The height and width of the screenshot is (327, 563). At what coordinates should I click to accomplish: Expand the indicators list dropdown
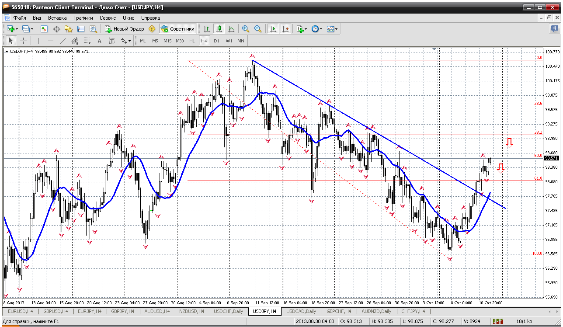coord(306,29)
